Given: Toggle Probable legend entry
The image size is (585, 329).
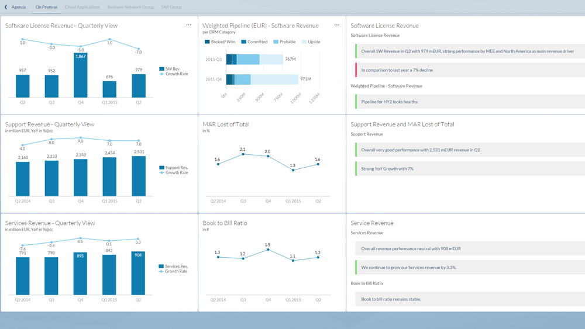Looking at the screenshot, I should (285, 41).
